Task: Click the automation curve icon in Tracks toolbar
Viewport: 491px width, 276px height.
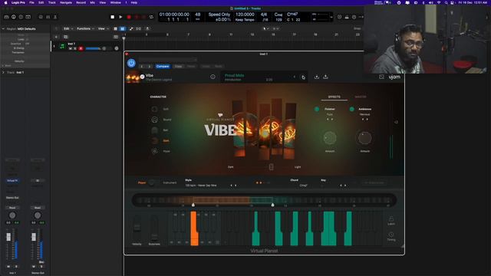Action: click(x=131, y=29)
